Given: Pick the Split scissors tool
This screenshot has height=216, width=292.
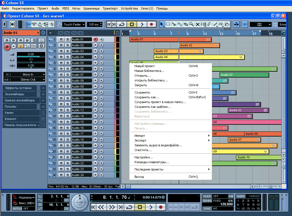Looking at the screenshot, I should 174,24.
